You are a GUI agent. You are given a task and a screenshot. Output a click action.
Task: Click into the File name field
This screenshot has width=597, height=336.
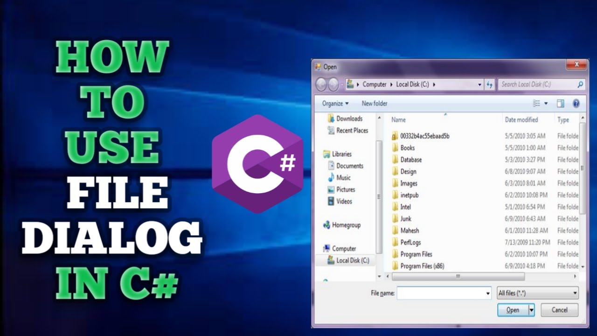click(441, 294)
